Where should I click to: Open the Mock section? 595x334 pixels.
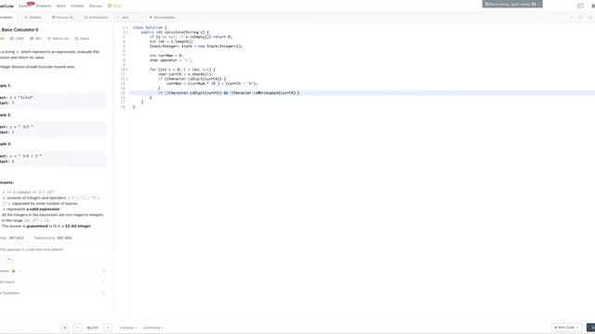coord(60,6)
